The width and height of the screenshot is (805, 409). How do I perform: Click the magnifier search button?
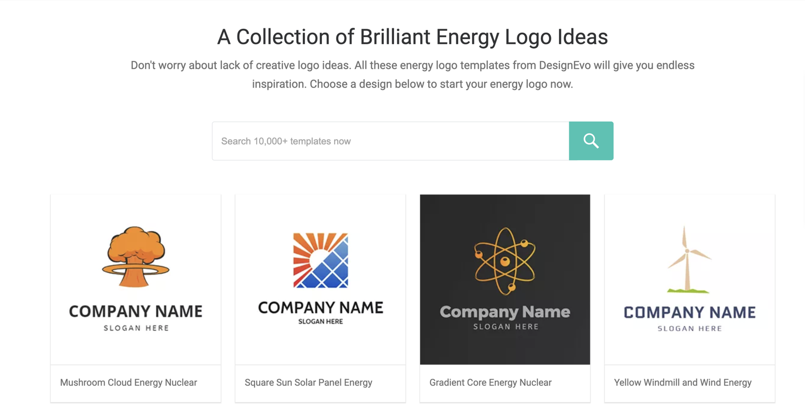[x=591, y=141]
